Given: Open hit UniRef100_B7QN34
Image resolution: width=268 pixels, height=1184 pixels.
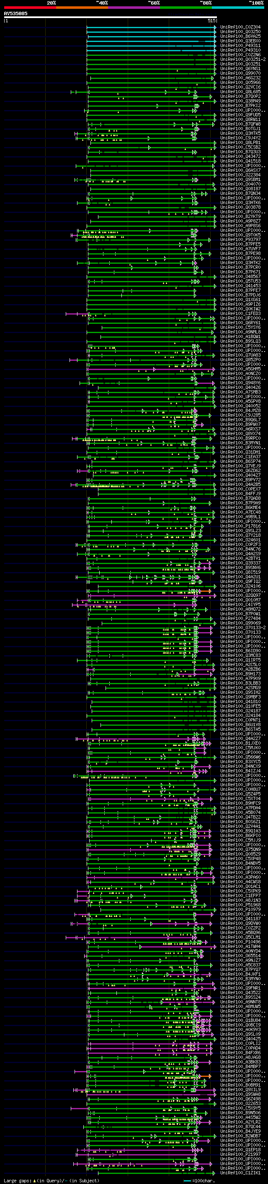Looking at the screenshot, I should tap(240, 194).
